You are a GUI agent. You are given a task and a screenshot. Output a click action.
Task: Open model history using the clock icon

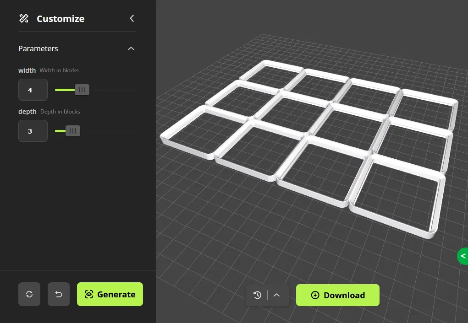[x=257, y=295]
